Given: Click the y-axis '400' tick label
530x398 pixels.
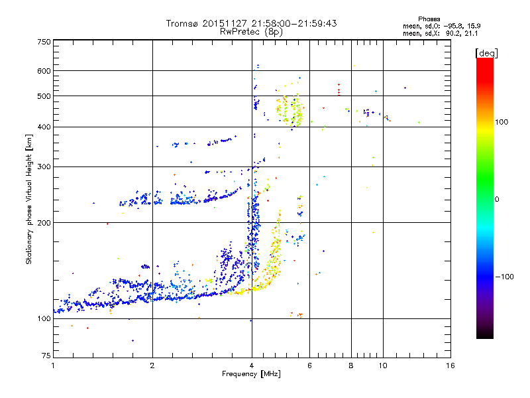Looking at the screenshot, I should pyautogui.click(x=44, y=127).
